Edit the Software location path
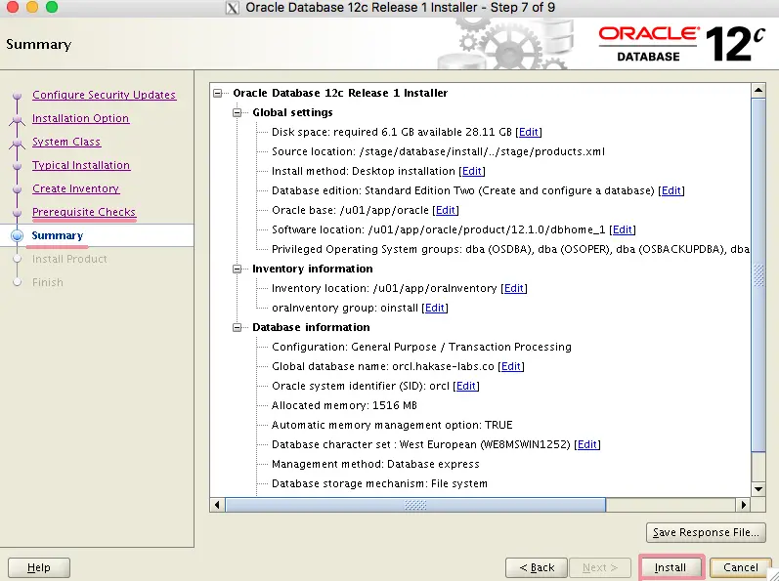 pos(623,229)
